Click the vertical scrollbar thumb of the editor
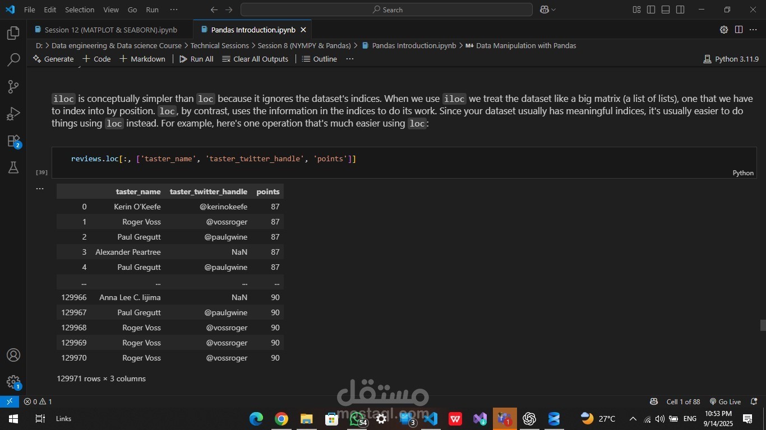 763,325
